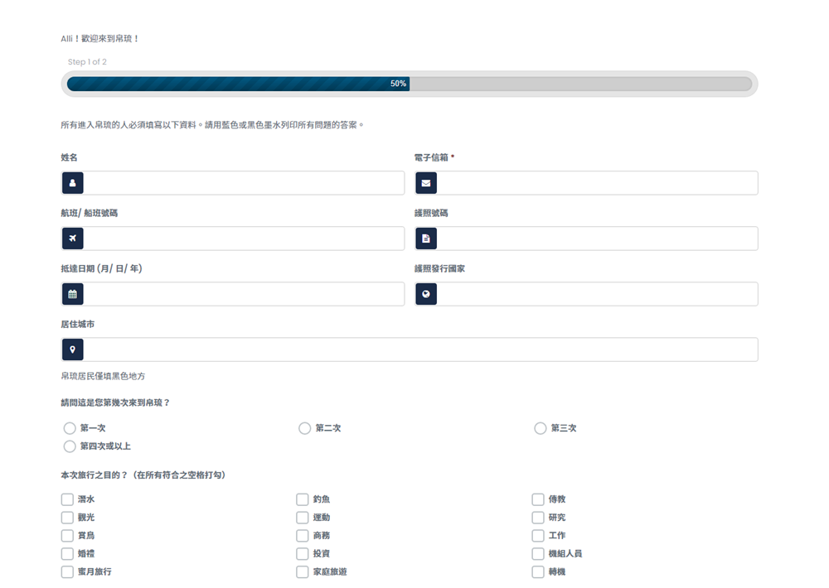Select the 第一次 radio button

70,428
